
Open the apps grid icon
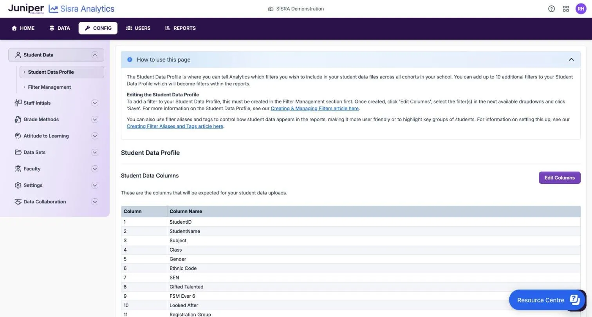(566, 9)
